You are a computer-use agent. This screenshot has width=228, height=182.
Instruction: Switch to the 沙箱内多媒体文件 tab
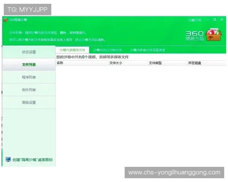(72, 50)
